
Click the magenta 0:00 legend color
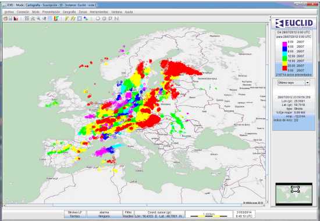coord(285,44)
